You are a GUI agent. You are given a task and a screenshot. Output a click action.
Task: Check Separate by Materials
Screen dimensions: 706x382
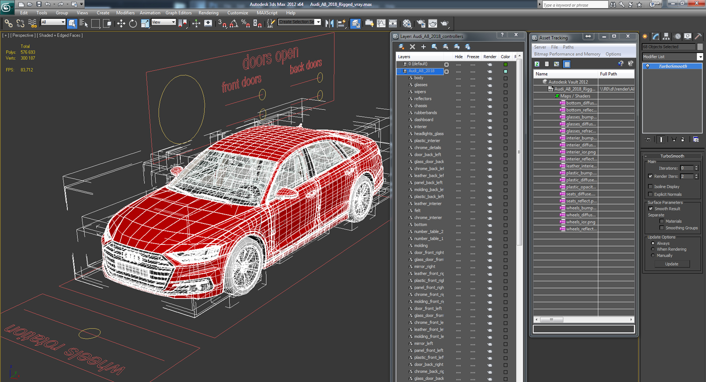tap(662, 221)
